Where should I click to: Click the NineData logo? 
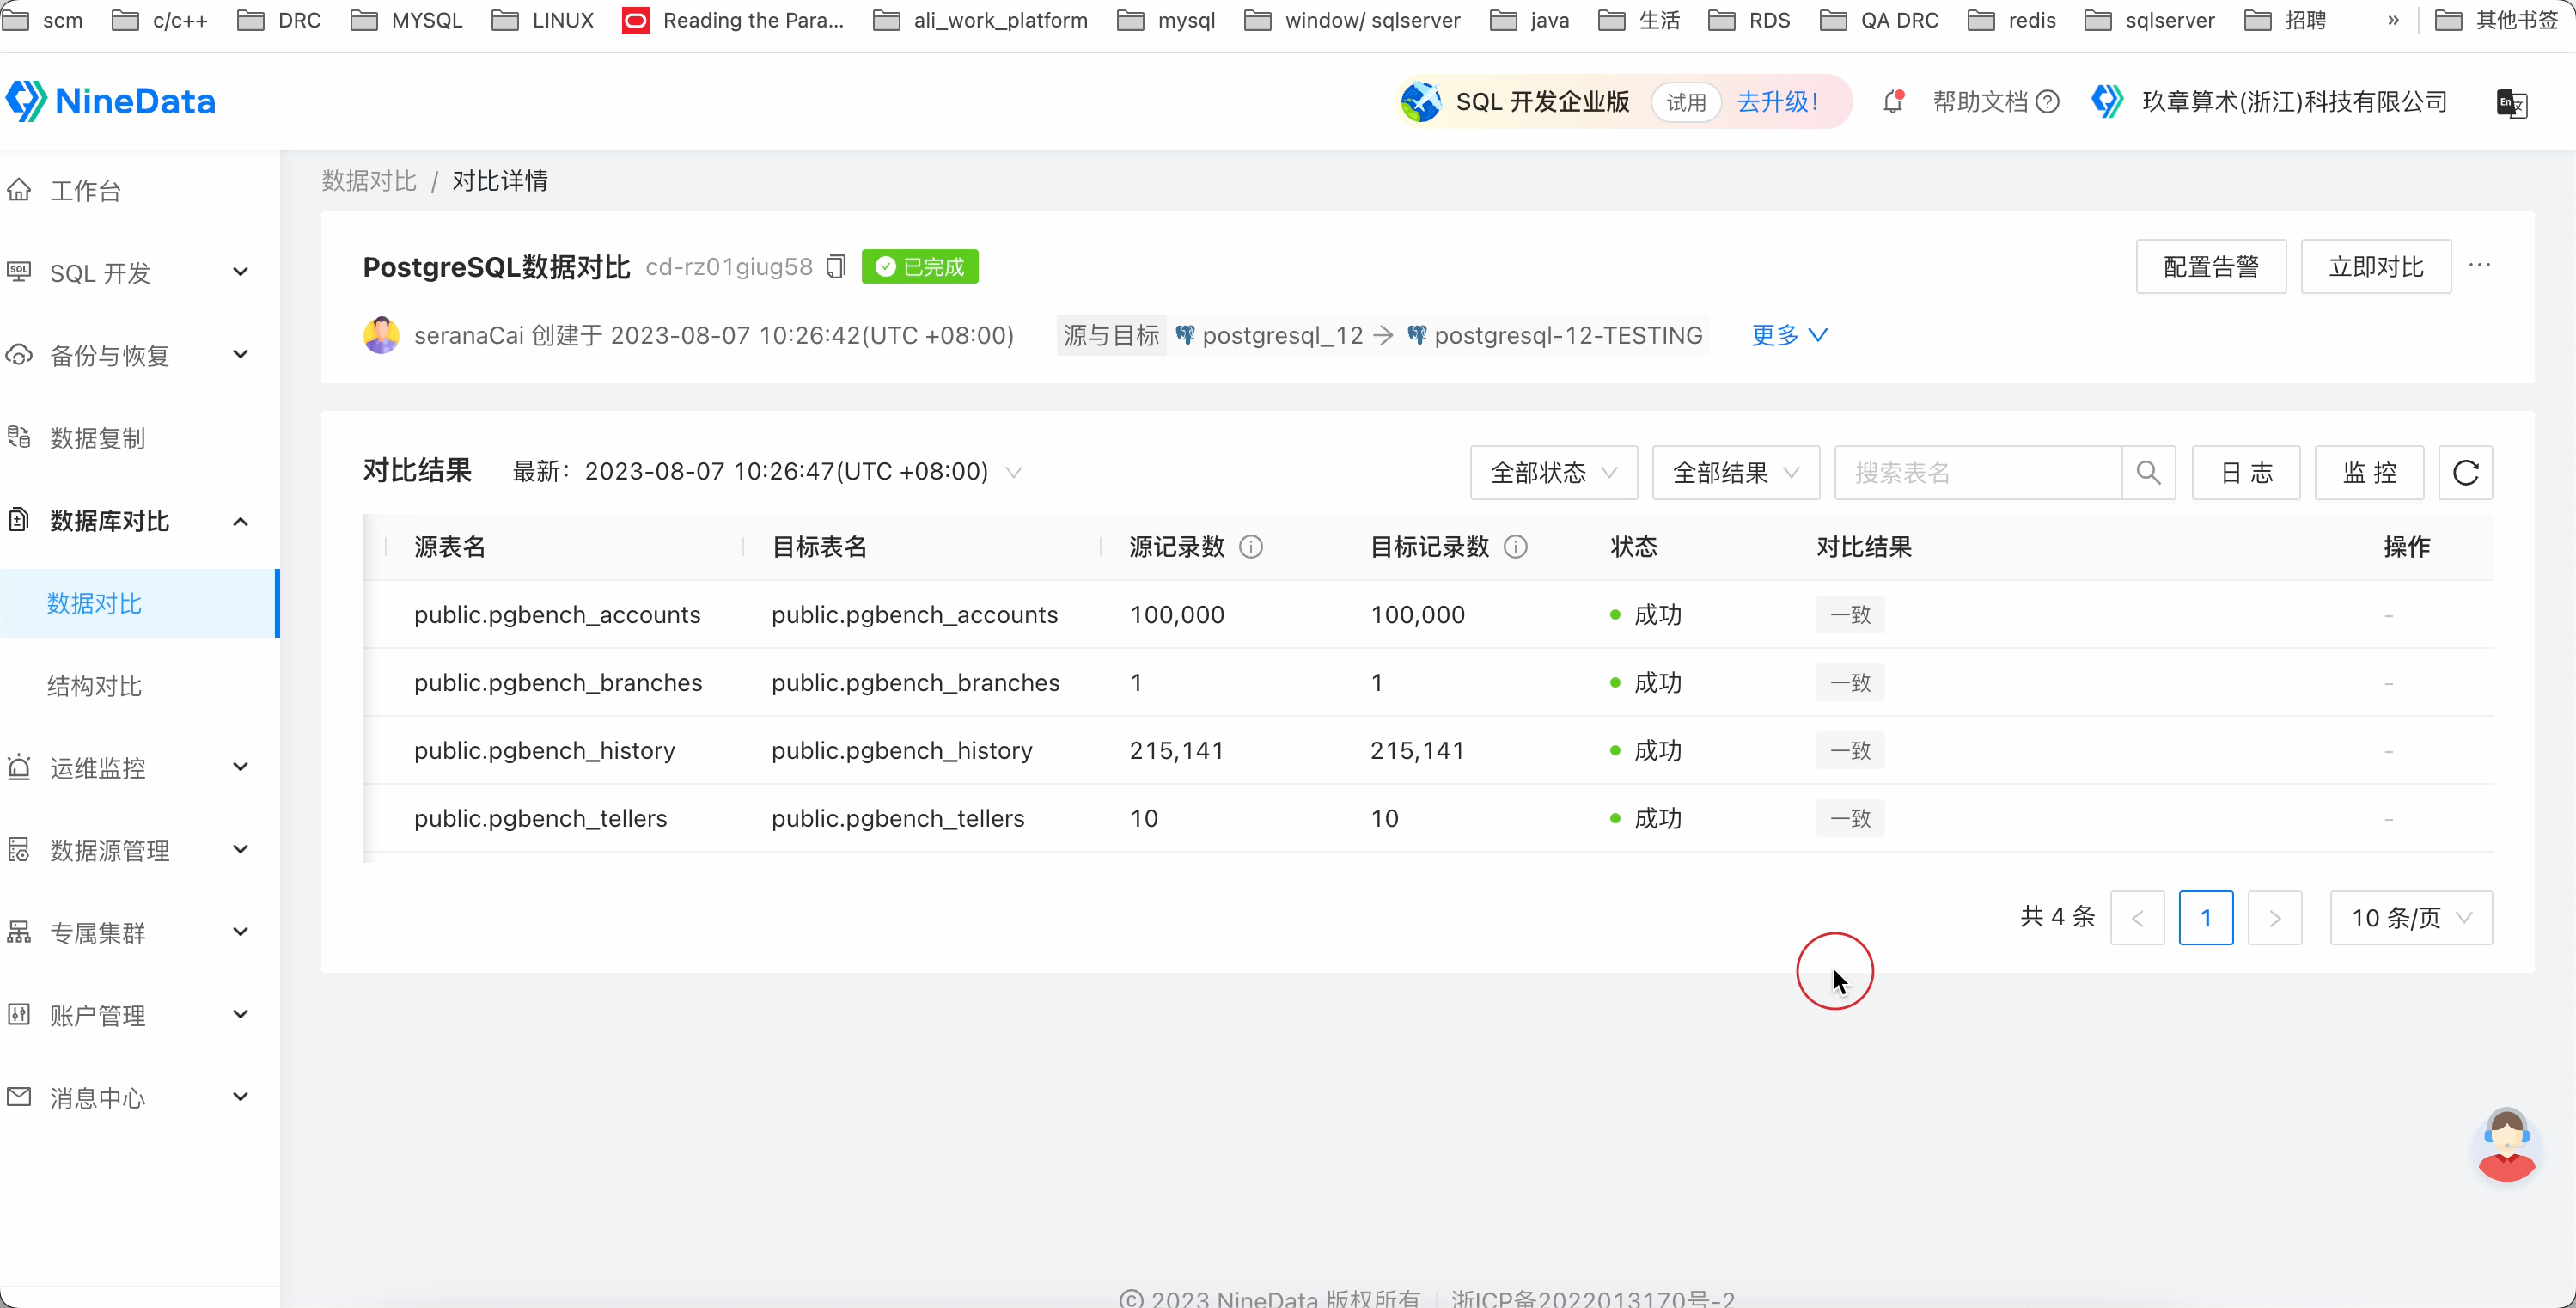(x=112, y=101)
